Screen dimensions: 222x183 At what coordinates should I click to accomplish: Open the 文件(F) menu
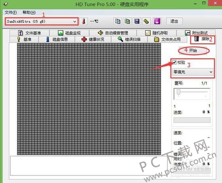(11, 12)
